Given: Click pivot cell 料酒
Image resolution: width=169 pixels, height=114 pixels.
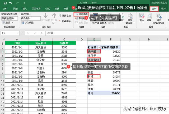Looking at the screenshot, I should (x=94, y=77).
